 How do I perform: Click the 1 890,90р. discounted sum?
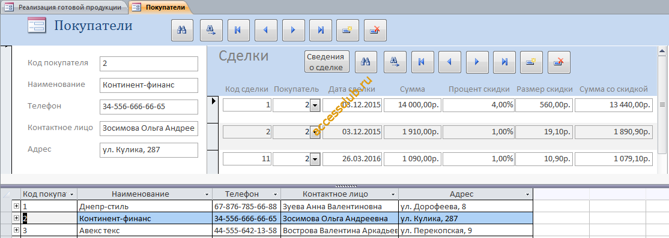point(614,132)
